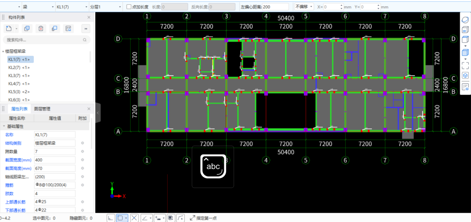471x222 pixels.
Task: Toggle the 附加 dot for 上部通长筋
Action: (82, 202)
